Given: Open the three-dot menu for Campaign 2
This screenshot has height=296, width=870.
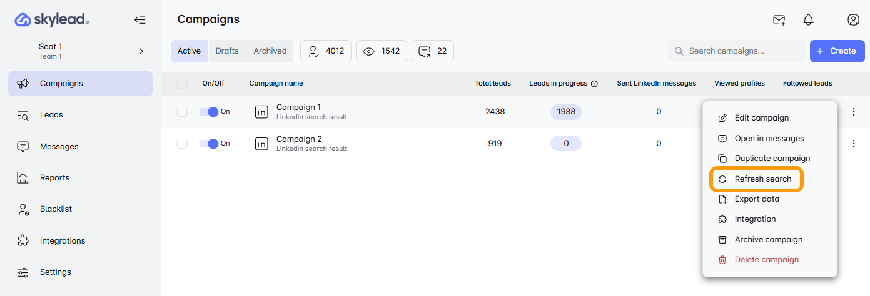Looking at the screenshot, I should click(x=853, y=144).
